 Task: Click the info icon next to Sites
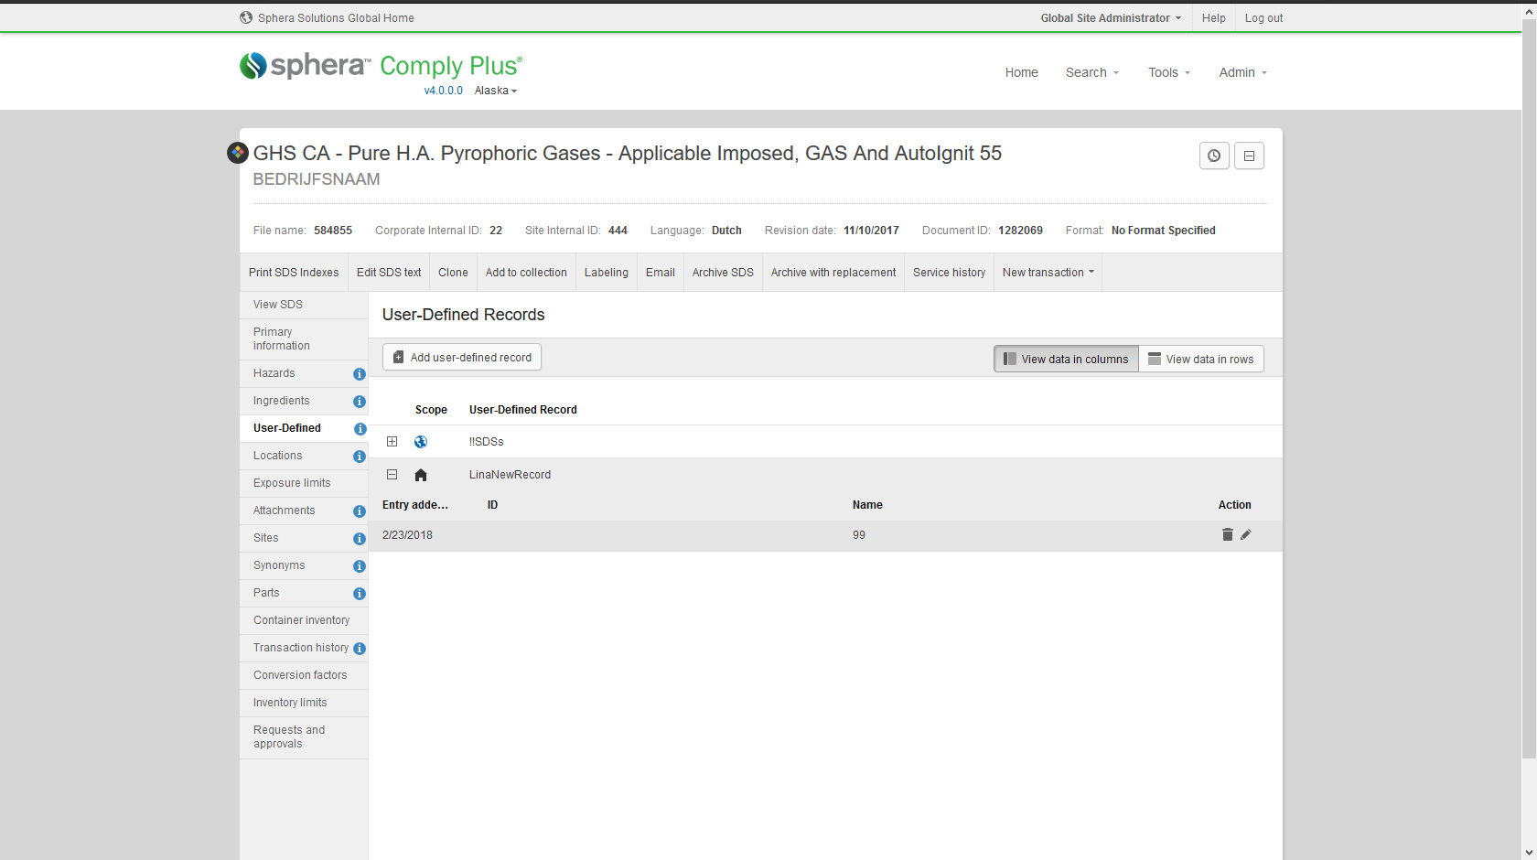click(x=360, y=539)
